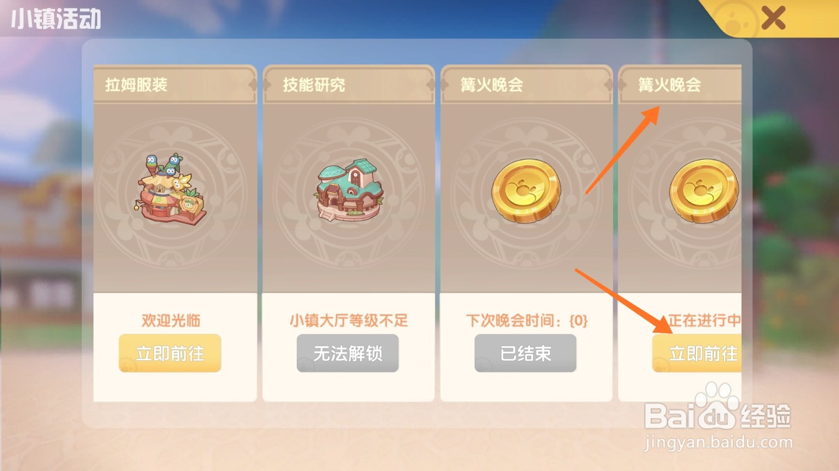Click the 小镇活动 title

coord(56,19)
